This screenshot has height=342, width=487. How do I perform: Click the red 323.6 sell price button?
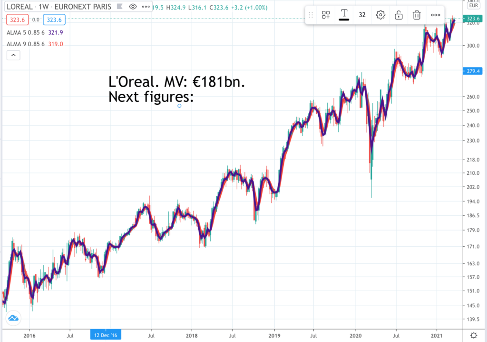click(x=18, y=20)
